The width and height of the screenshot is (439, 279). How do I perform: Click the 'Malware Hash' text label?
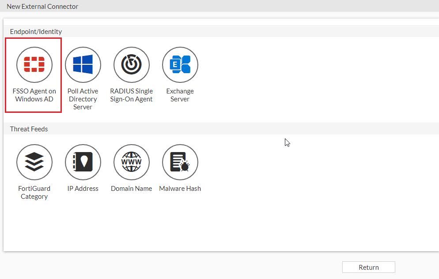click(180, 189)
